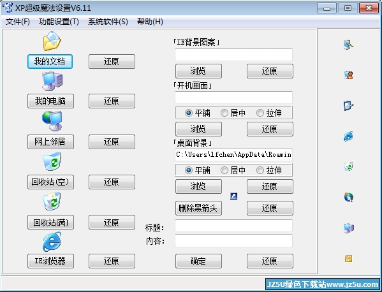
Task: Select the small IE icon in right sidebar
Action: click(348, 136)
